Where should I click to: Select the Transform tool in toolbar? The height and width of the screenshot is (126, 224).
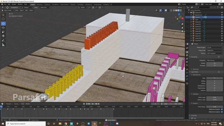[3, 36]
